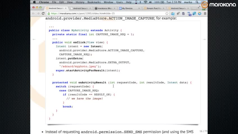
Task: Go back using the browser back arrow
Action: click(x=33, y=14)
